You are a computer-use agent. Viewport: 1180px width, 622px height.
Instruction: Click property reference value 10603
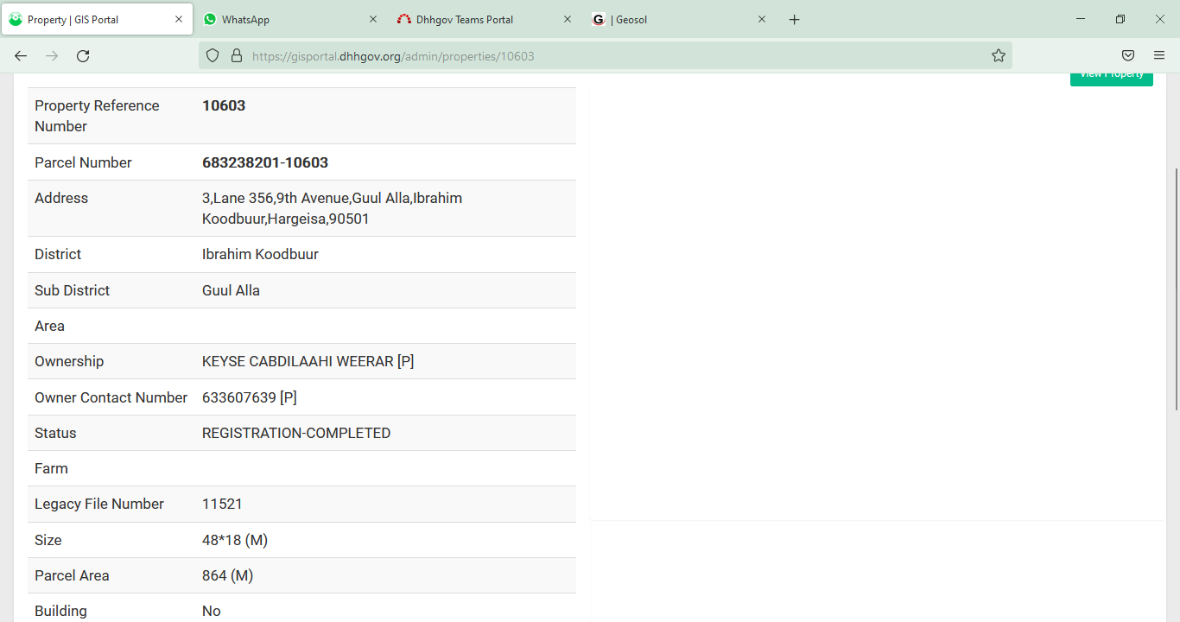224,105
